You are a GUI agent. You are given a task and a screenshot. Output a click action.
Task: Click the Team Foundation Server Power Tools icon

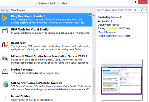pyautogui.click(x=5, y=58)
